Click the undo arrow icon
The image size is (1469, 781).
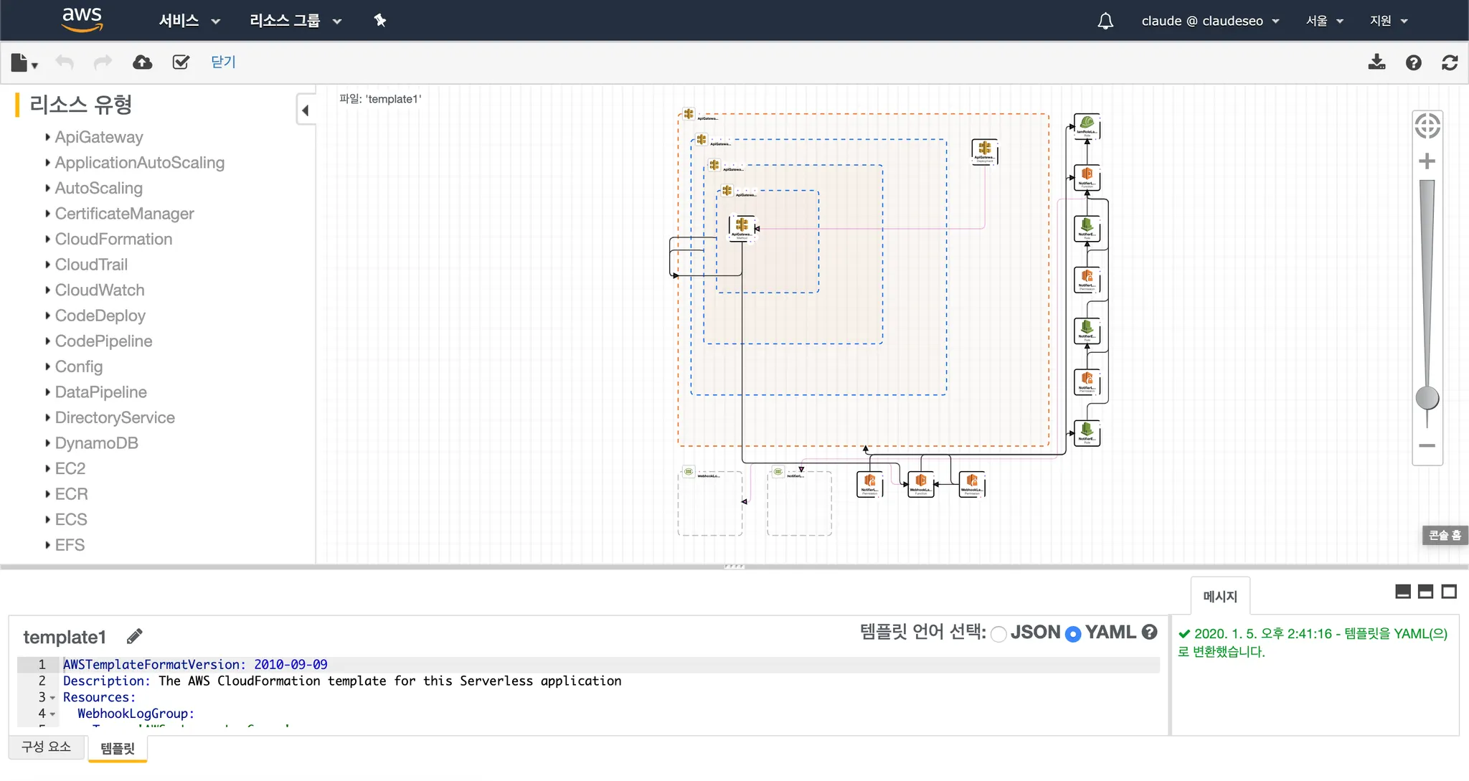65,62
